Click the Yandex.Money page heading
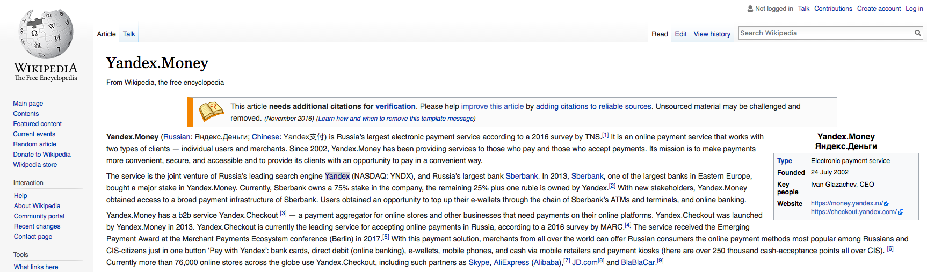 (x=157, y=63)
